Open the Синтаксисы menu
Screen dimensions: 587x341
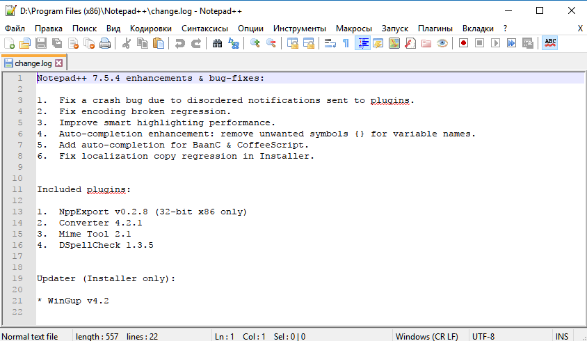204,29
